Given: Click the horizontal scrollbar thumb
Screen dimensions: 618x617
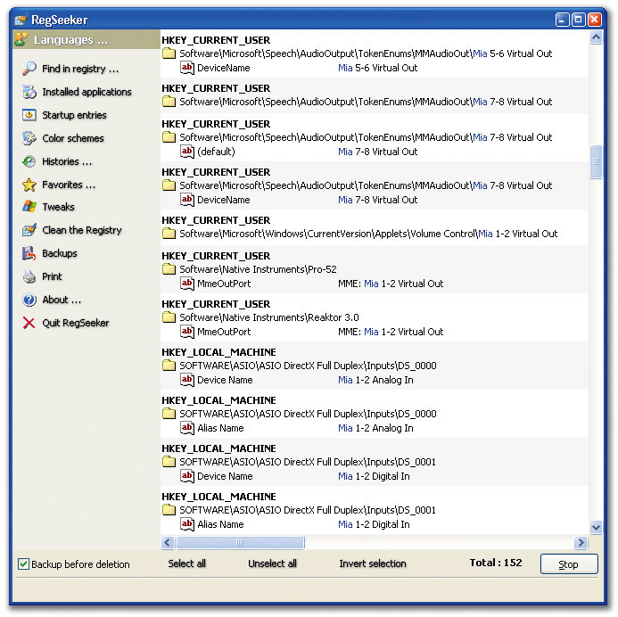Looking at the screenshot, I should [240, 542].
